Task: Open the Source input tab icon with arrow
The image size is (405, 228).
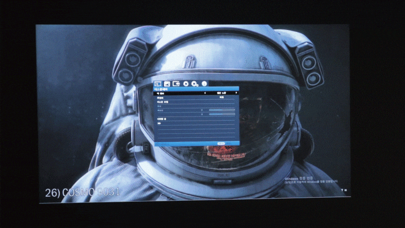Action: click(176, 84)
